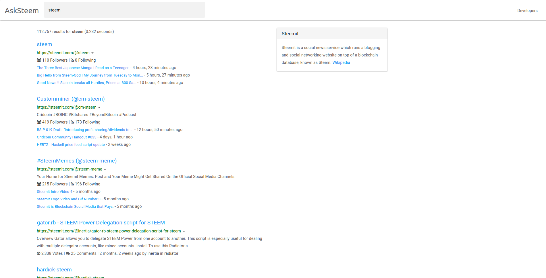Click author name 'inertia'
The height and width of the screenshot is (278, 546).
point(153,253)
